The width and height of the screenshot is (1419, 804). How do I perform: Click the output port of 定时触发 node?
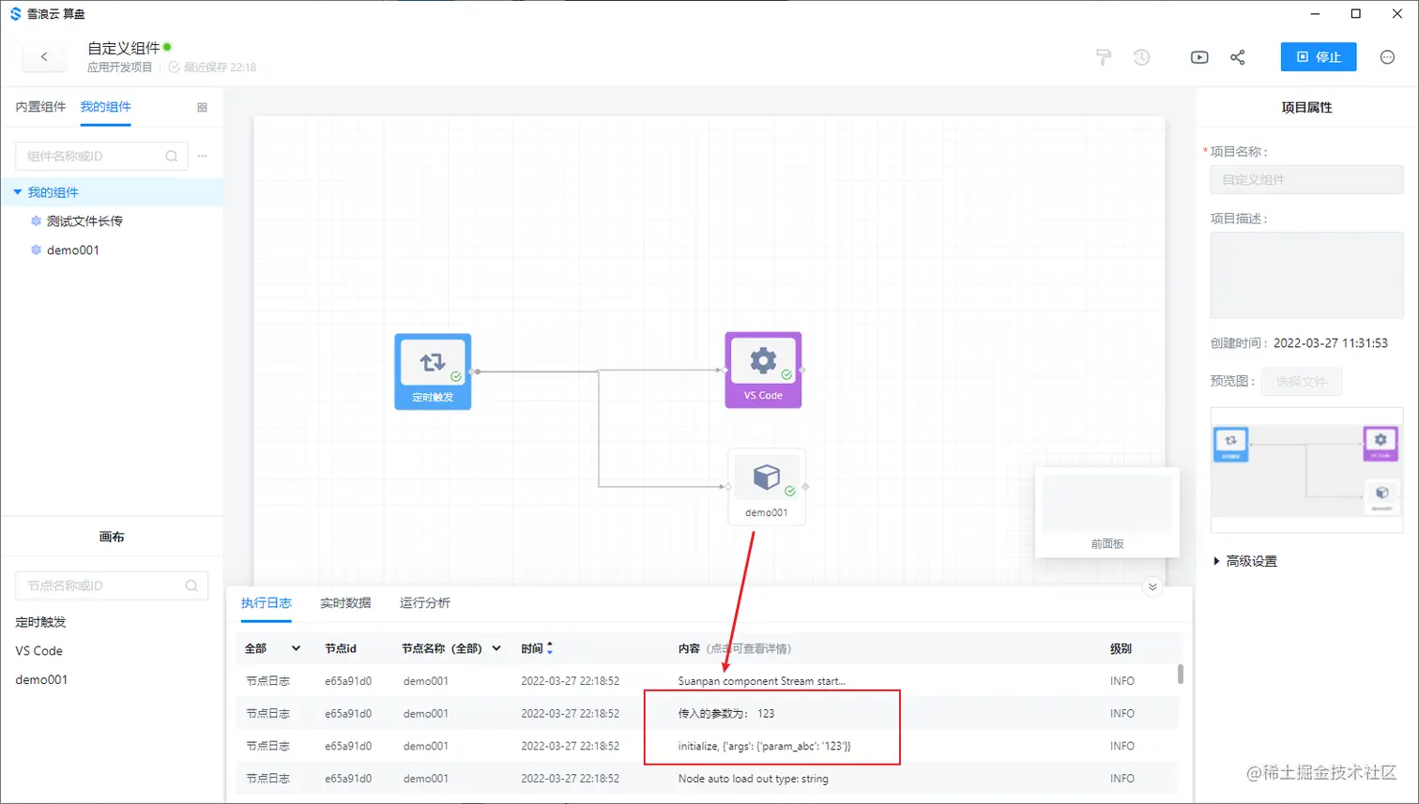click(x=477, y=372)
